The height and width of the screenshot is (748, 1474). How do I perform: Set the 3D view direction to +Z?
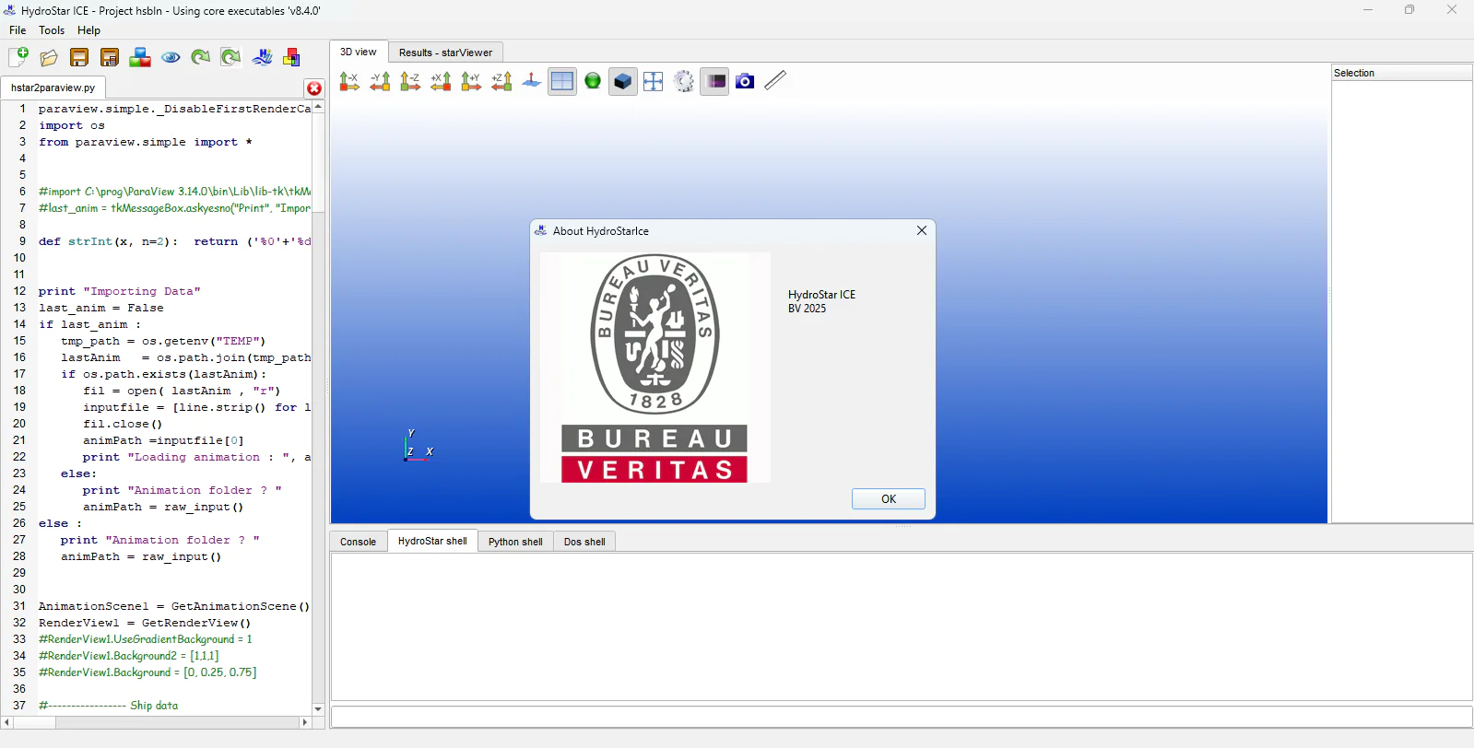pos(501,81)
